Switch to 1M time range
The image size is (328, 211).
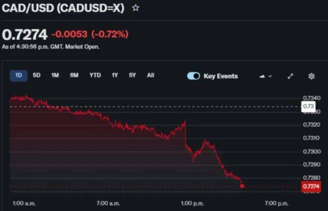pyautogui.click(x=55, y=75)
